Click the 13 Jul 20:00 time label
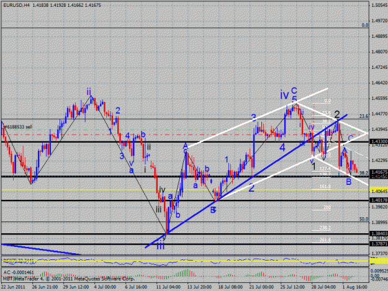388x291 pixels. click(199, 287)
